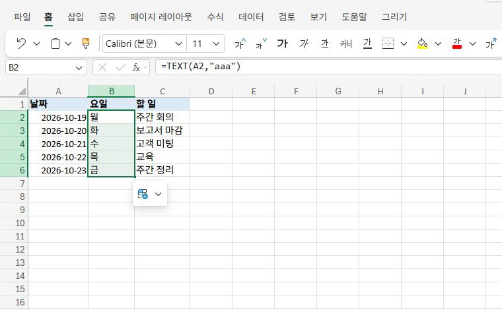
Task: Select the cell containing 2026-10-19
Action: tap(58, 117)
